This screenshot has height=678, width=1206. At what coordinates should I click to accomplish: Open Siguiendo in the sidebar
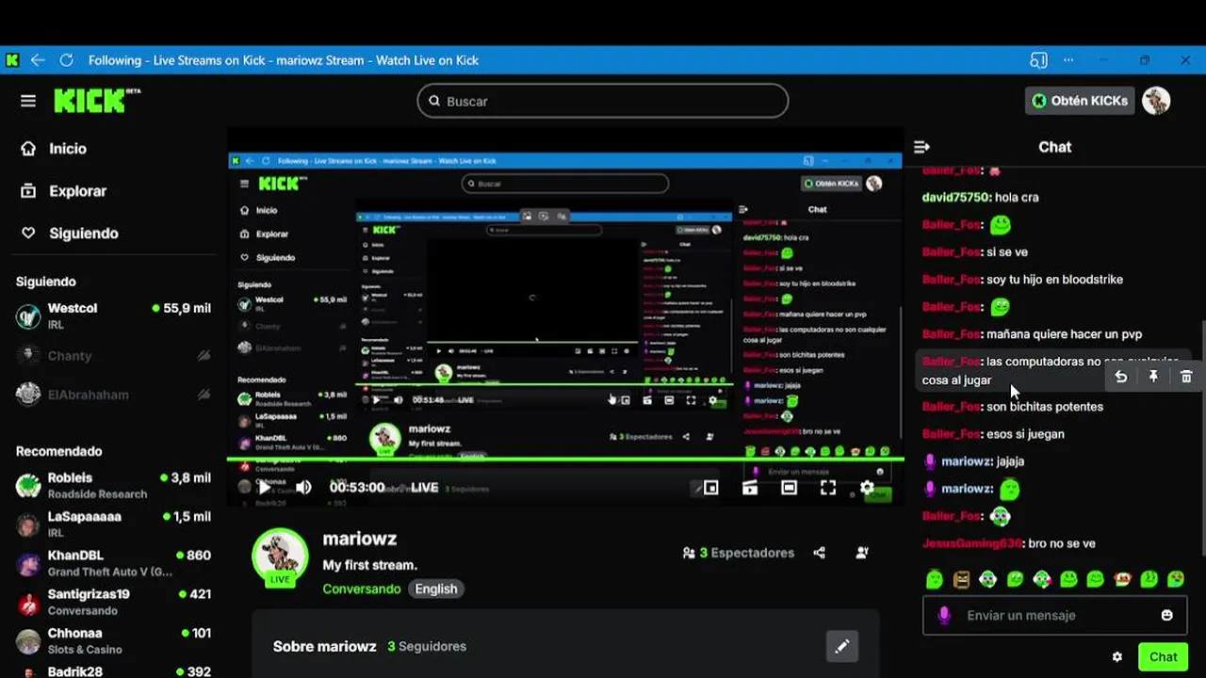tap(70, 234)
